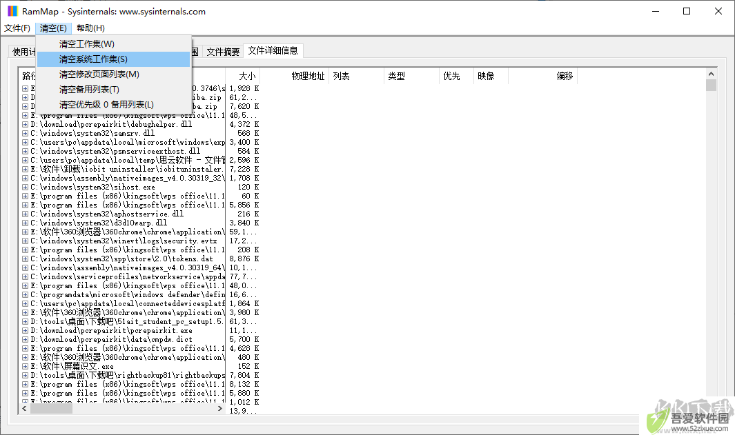
Task: Click the 4,372 K size value
Action: pos(244,125)
